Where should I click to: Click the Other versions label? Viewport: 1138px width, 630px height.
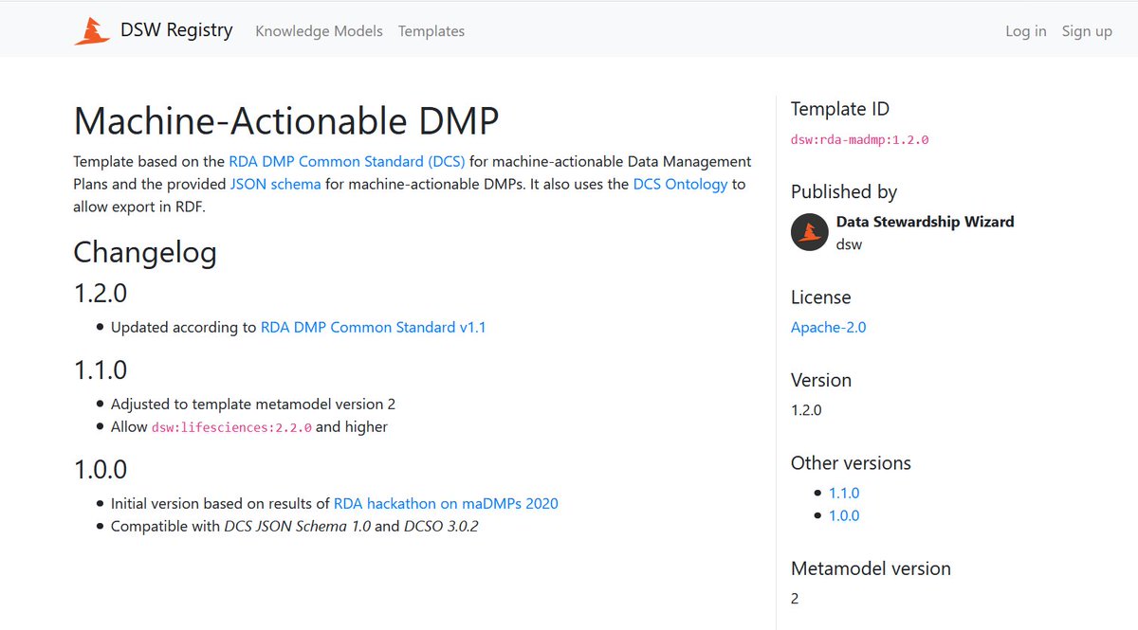[x=851, y=462]
